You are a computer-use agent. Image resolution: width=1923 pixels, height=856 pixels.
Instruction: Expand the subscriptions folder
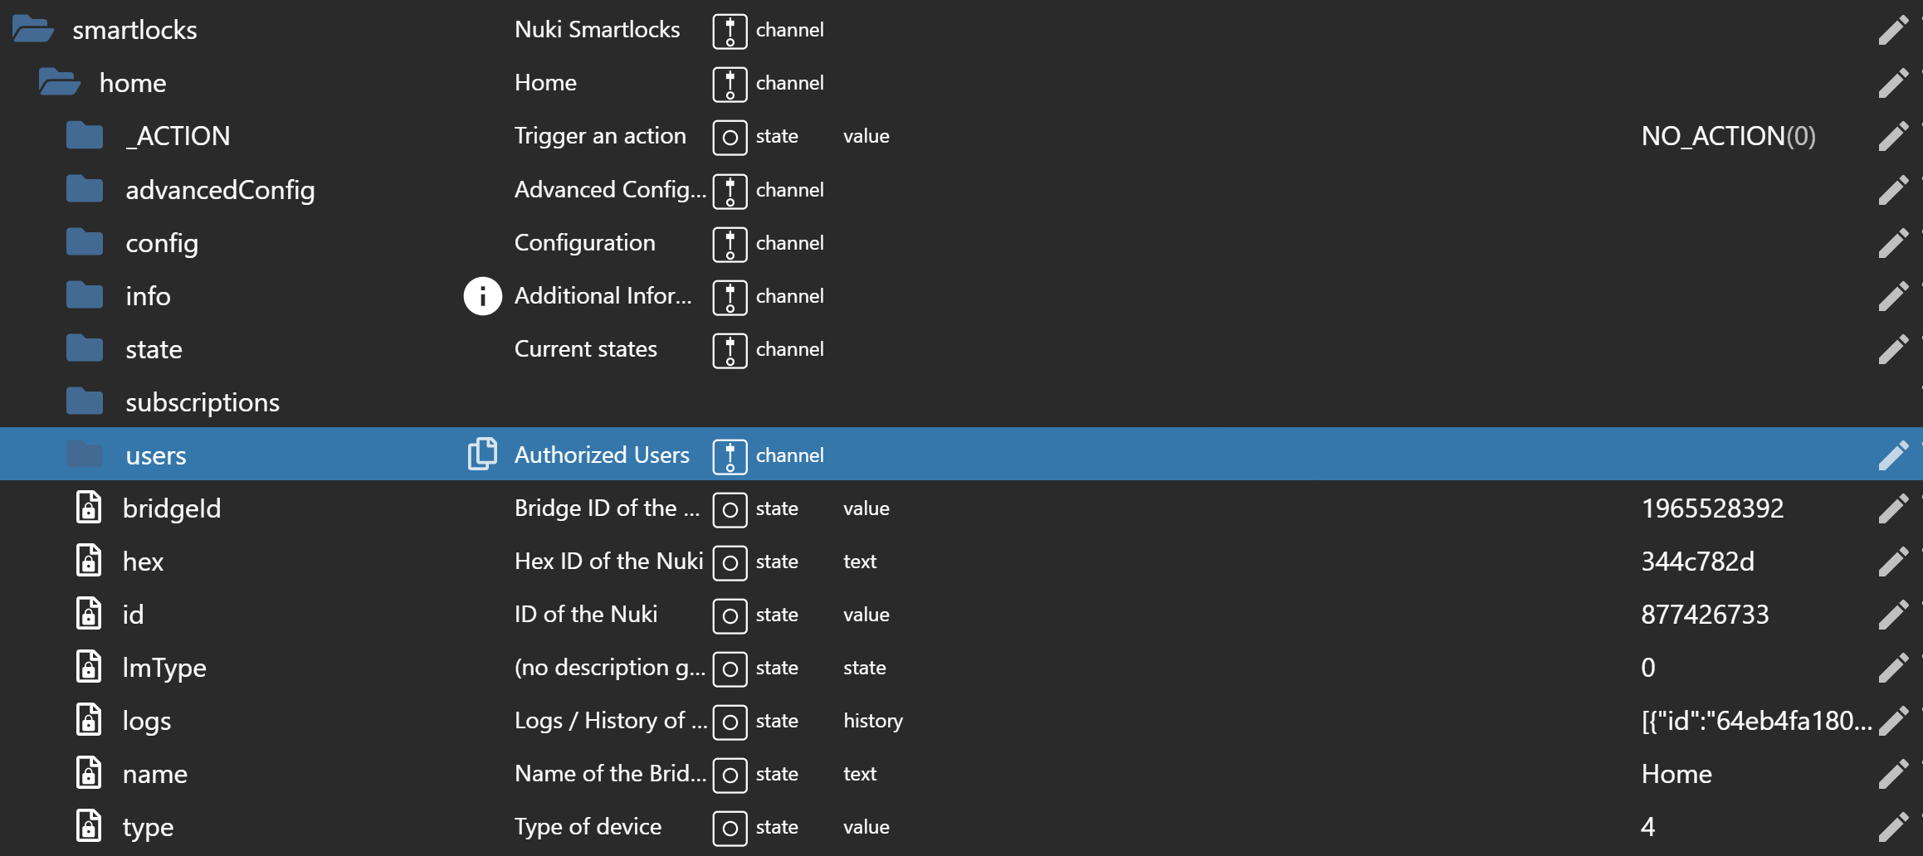pos(85,402)
